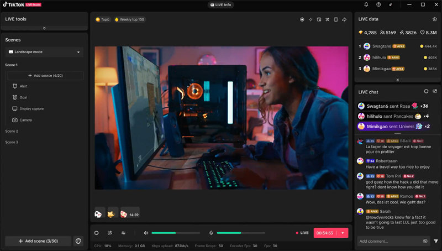Click the gift icon with 14:59 timer
The image size is (442, 251).
[130, 214]
